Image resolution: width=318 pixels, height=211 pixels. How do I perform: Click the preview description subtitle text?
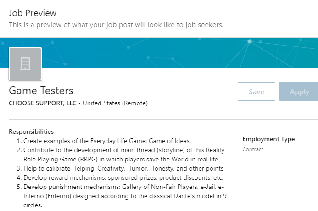116,24
